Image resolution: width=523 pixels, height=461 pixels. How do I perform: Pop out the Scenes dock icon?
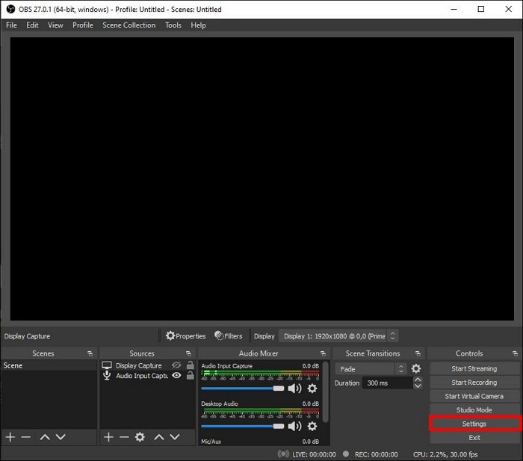point(90,353)
